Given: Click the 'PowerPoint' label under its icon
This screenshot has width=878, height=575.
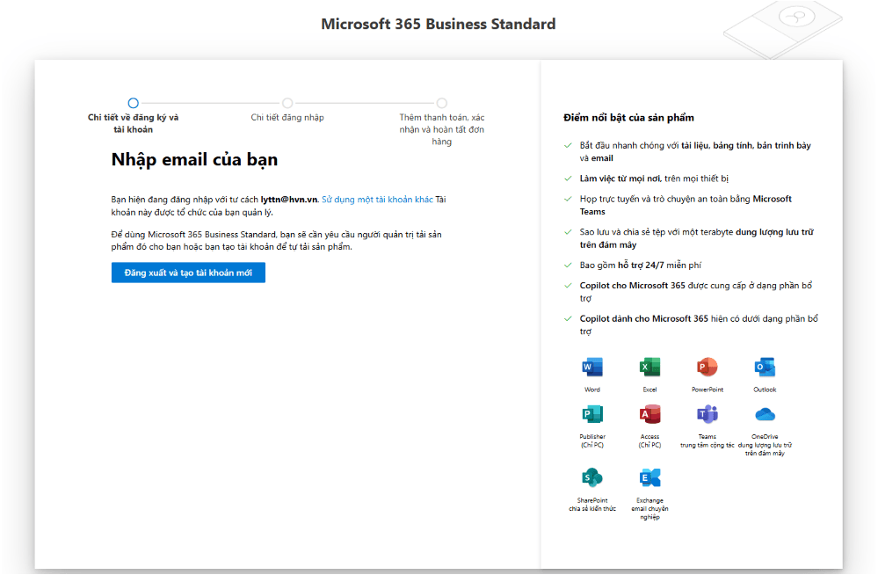Looking at the screenshot, I should click(x=707, y=389).
